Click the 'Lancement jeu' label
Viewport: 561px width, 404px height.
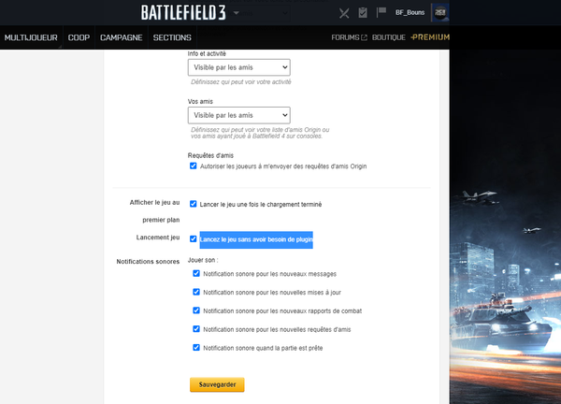[x=158, y=238]
